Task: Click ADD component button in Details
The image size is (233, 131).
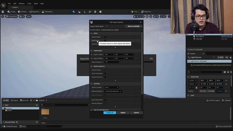Action: point(220,57)
